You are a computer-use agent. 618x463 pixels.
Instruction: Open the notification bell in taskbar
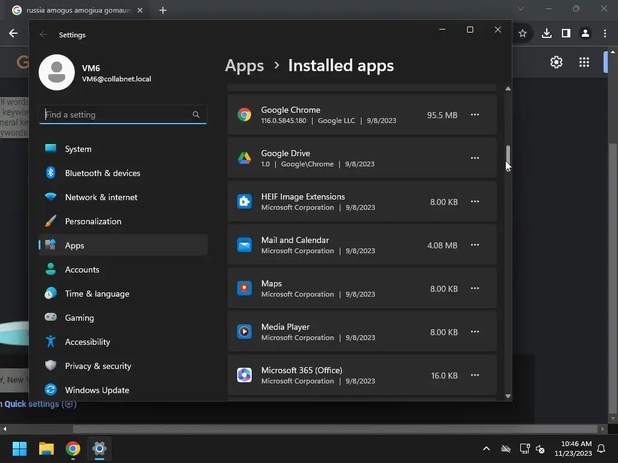(602, 449)
